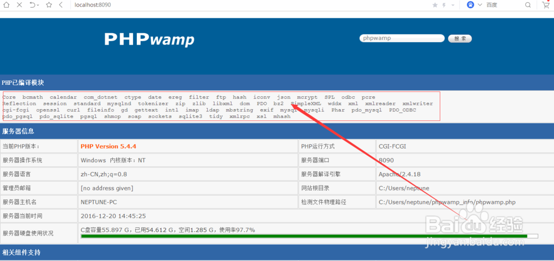Select the com_dotnet module text
Viewport: 554px width, 261px height.
100,97
